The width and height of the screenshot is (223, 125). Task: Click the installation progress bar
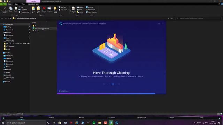[x=111, y=94]
